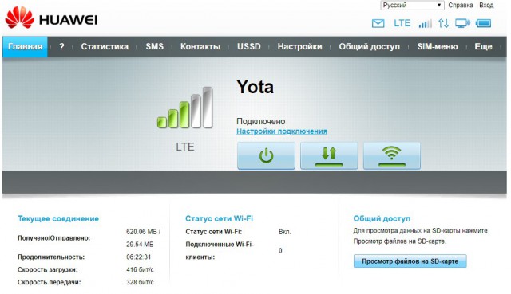Click the data transfer arrows status icon
The width and height of the screenshot is (511, 294).
pyautogui.click(x=444, y=23)
